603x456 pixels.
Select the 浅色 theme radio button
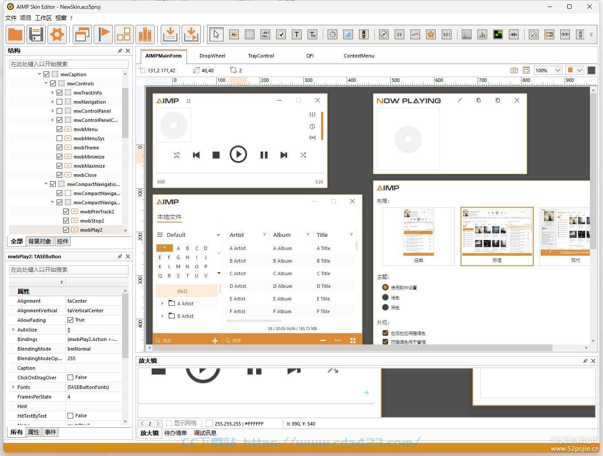[x=385, y=297]
